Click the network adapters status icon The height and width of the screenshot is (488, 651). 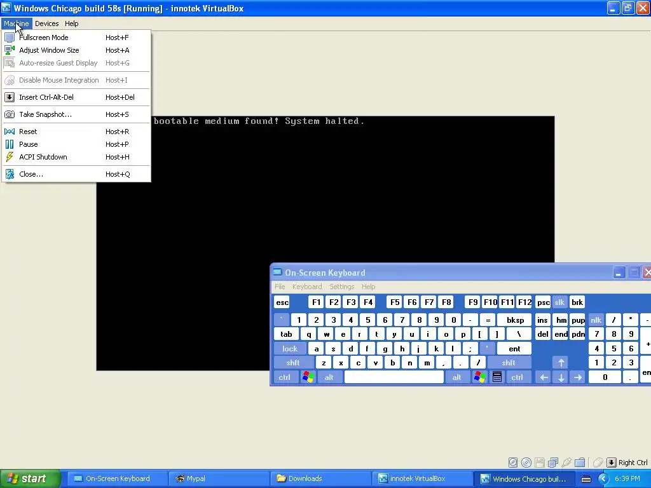[553, 463]
